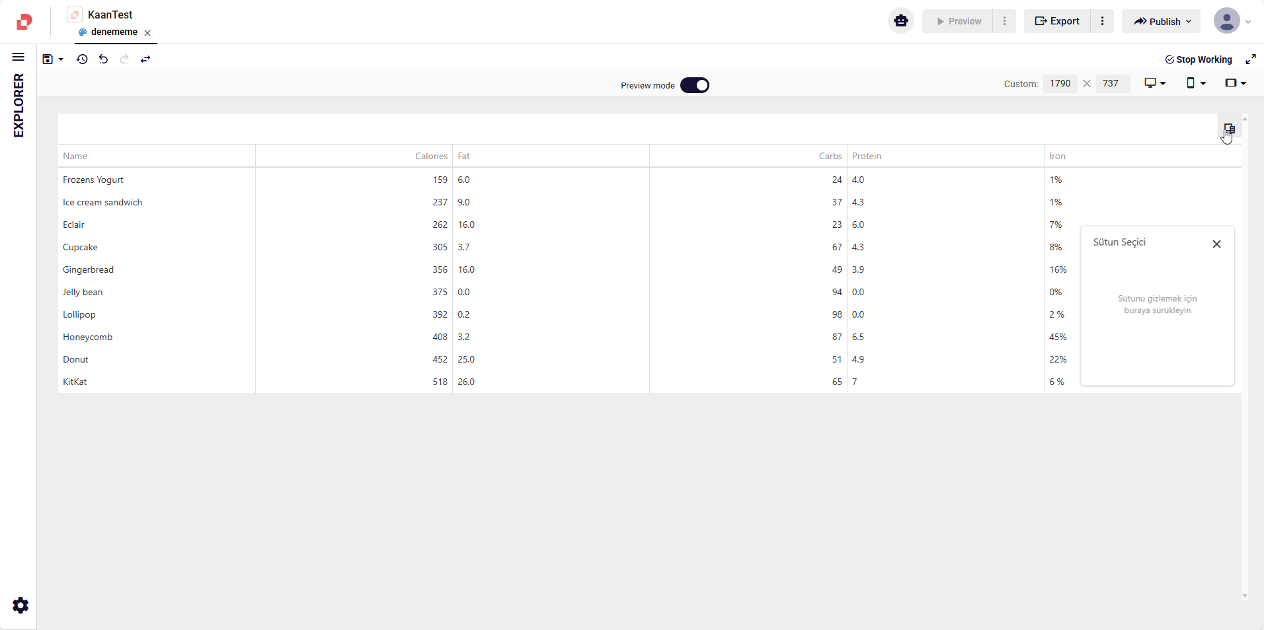Open the mobile device size dropdown
Image resolution: width=1264 pixels, height=630 pixels.
(1195, 83)
